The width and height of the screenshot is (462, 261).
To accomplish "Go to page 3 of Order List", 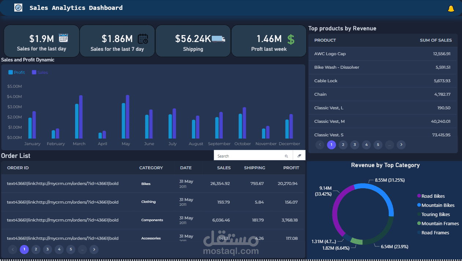I will 48,249.
